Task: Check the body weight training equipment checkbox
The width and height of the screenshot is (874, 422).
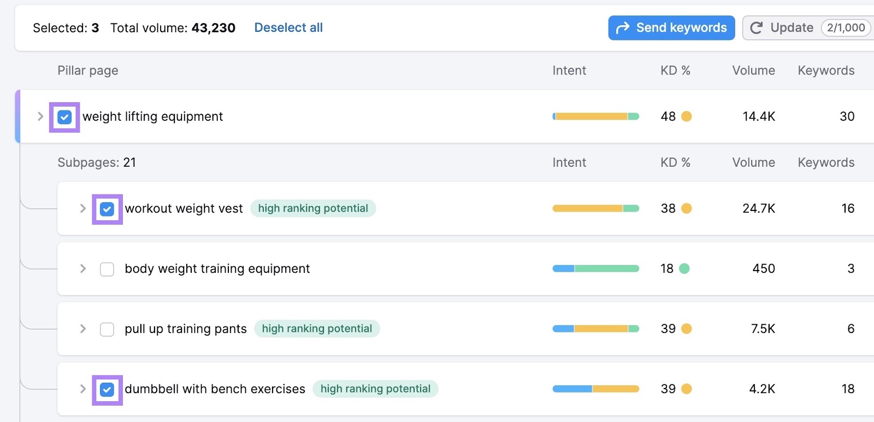Action: (107, 269)
